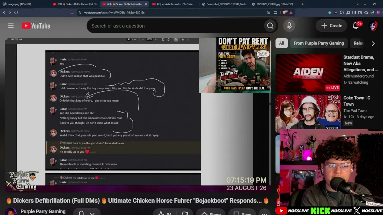Image resolution: width=383 pixels, height=215 pixels.
Task: Open Purple Parry Gaming channel name link
Action: coord(43,211)
